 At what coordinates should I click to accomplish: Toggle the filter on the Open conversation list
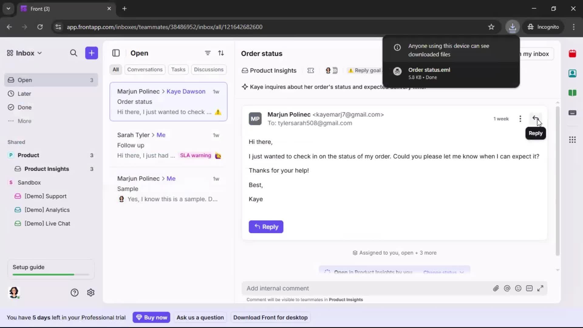click(208, 53)
